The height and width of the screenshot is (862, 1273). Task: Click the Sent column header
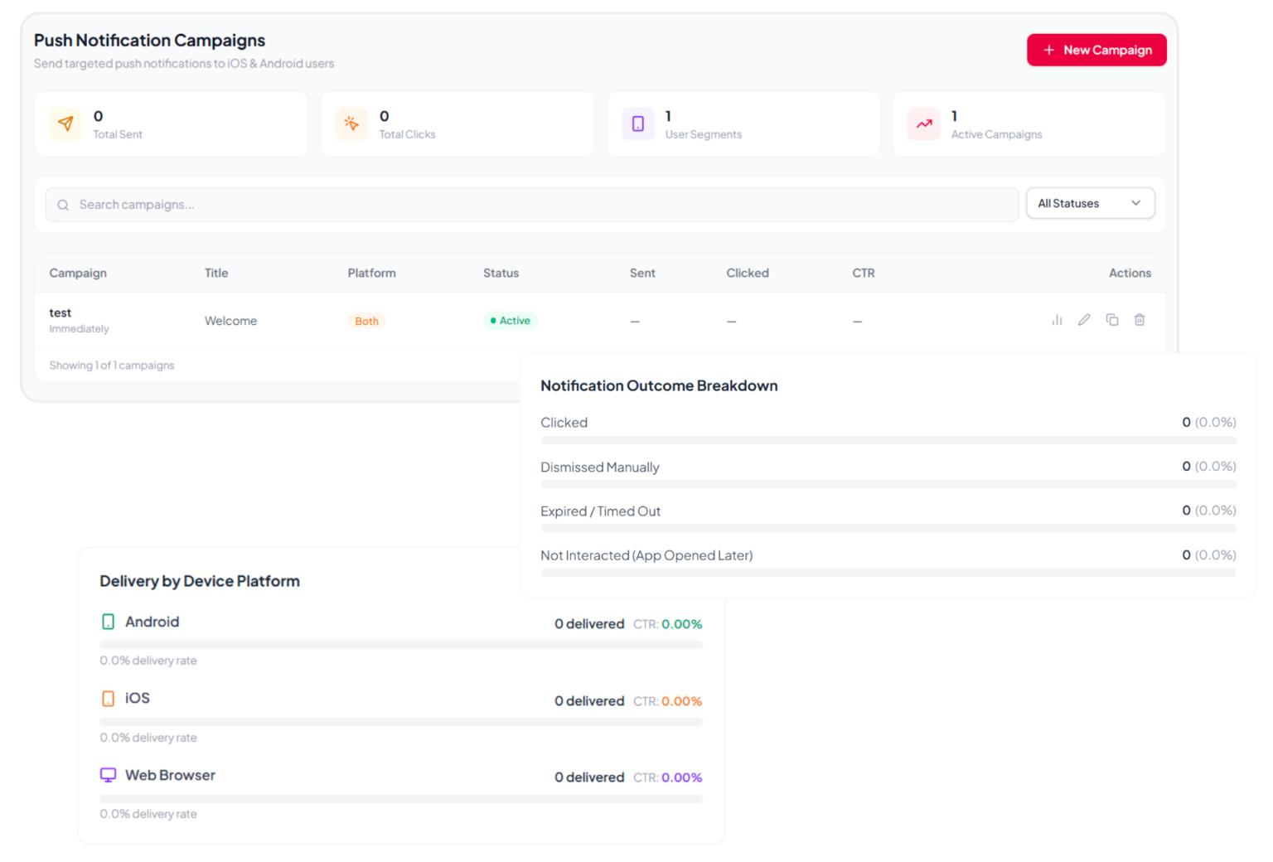642,273
